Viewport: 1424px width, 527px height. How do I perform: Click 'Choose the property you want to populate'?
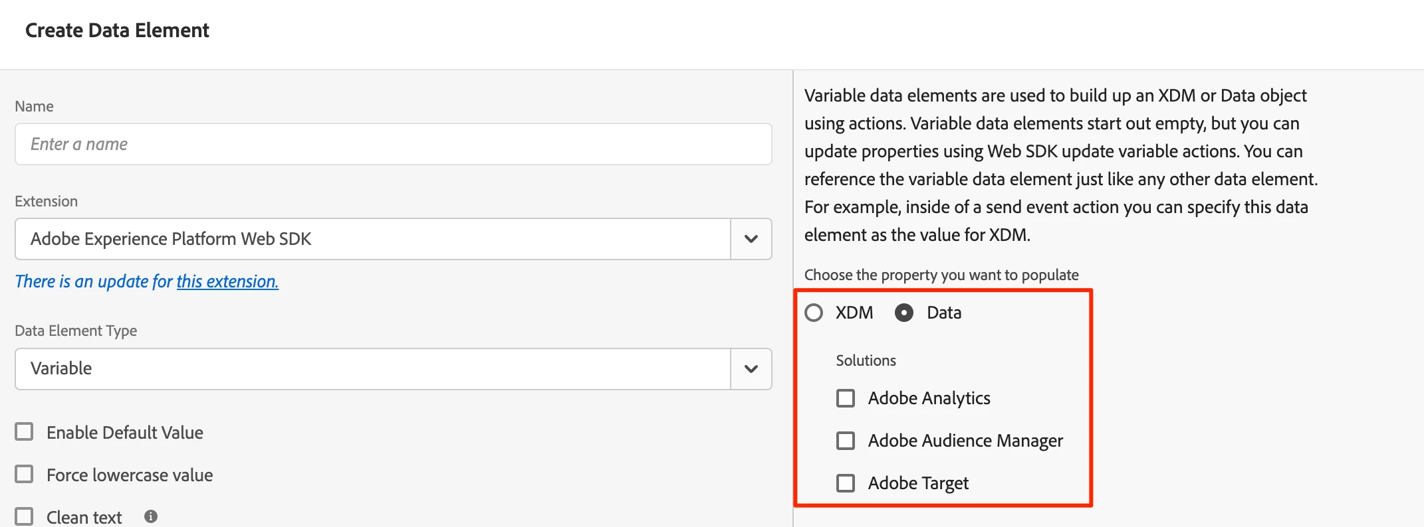(x=941, y=275)
